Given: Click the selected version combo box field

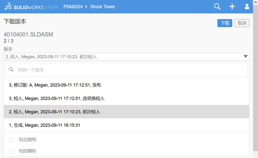Looking at the screenshot, I should tap(123, 57).
